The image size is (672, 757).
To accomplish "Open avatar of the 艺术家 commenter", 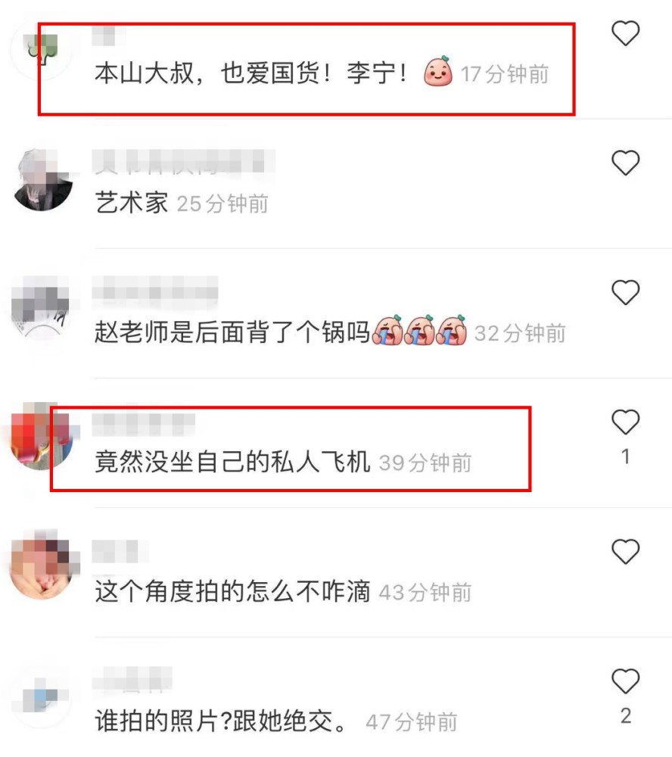I will coord(41,179).
